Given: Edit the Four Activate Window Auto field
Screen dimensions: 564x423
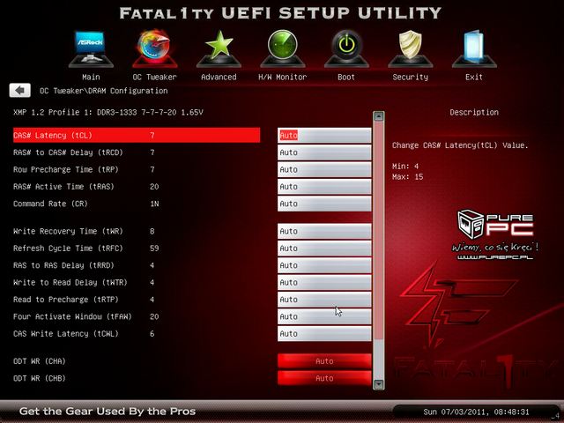Looking at the screenshot, I should (x=324, y=316).
